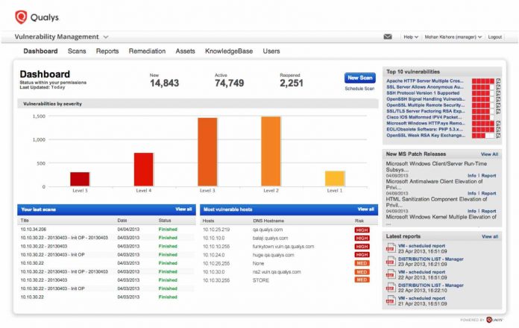The height and width of the screenshot is (328, 519).
Task: Switch to the Scans tab
Action: tap(77, 51)
